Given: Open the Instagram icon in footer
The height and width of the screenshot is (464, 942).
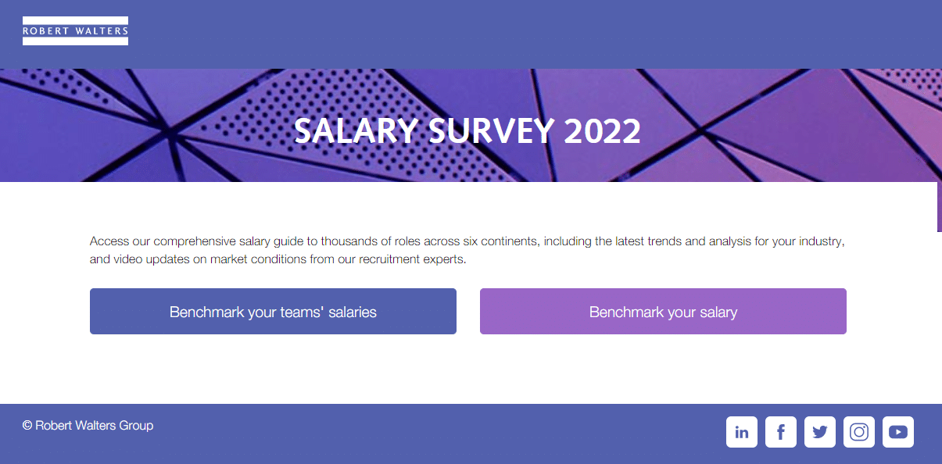Looking at the screenshot, I should point(858,432).
